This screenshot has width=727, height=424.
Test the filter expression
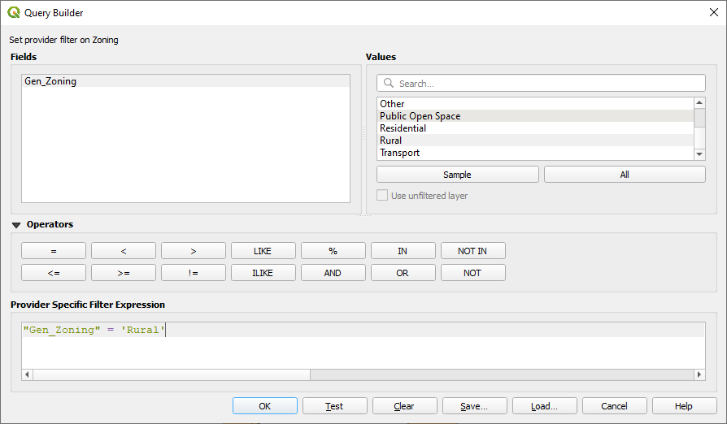334,406
